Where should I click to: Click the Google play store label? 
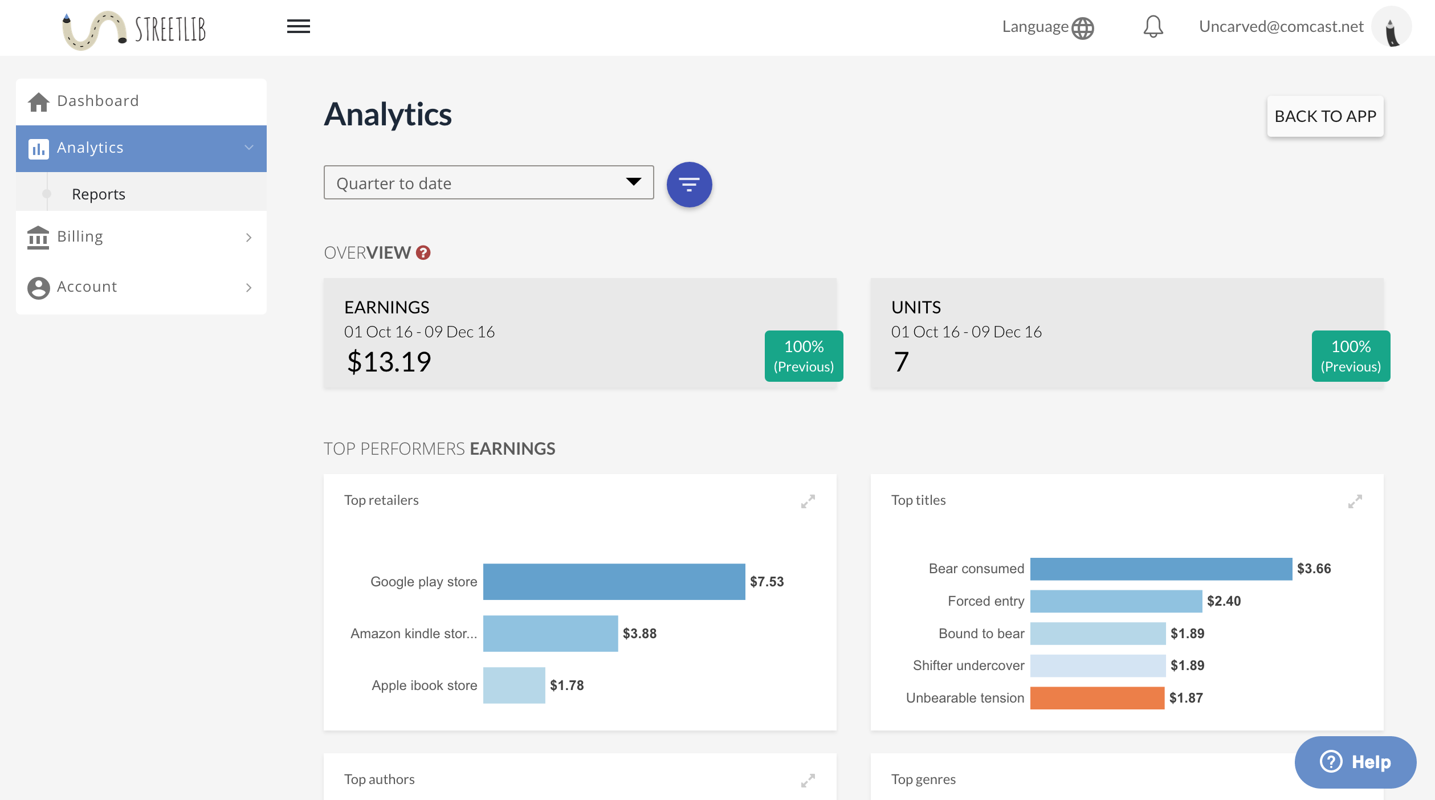coord(423,582)
